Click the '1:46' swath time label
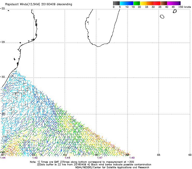The image size is (192, 169). click(x=67, y=158)
